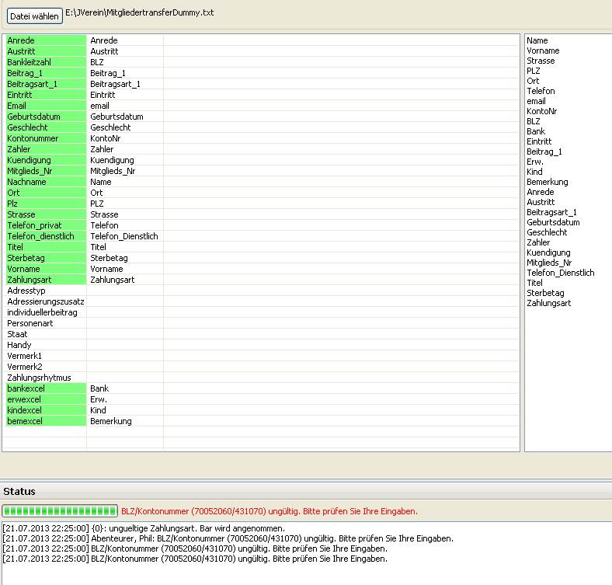Select the green "Geburtsdatum" field cell
The image size is (612, 585).
(45, 117)
